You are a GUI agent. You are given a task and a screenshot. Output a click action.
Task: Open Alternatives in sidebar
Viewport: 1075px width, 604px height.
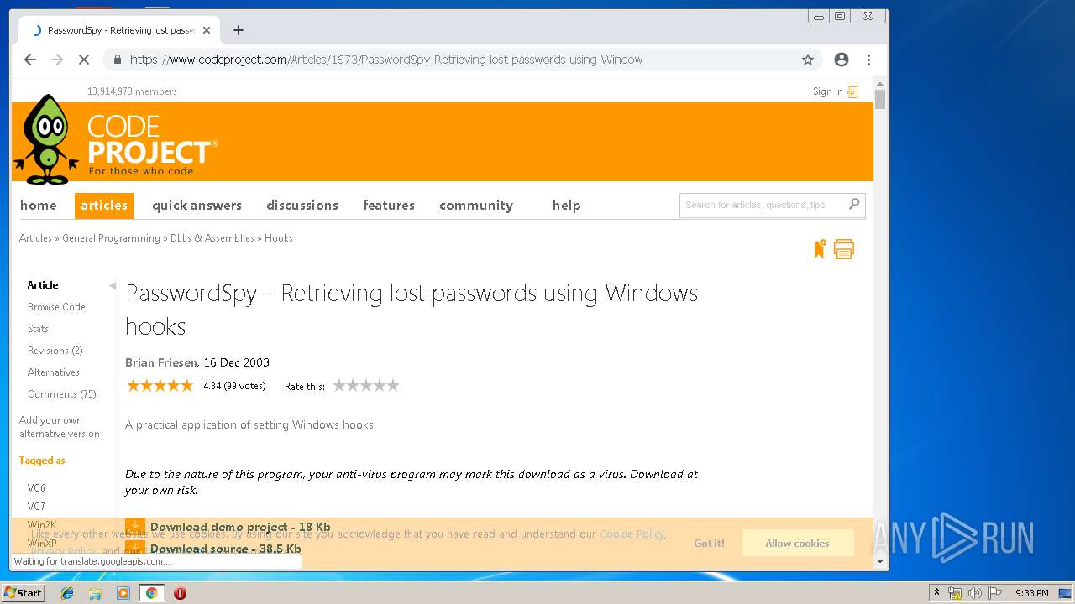point(54,372)
